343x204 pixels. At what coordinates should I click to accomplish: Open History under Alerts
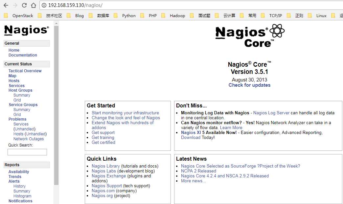pos(19,186)
